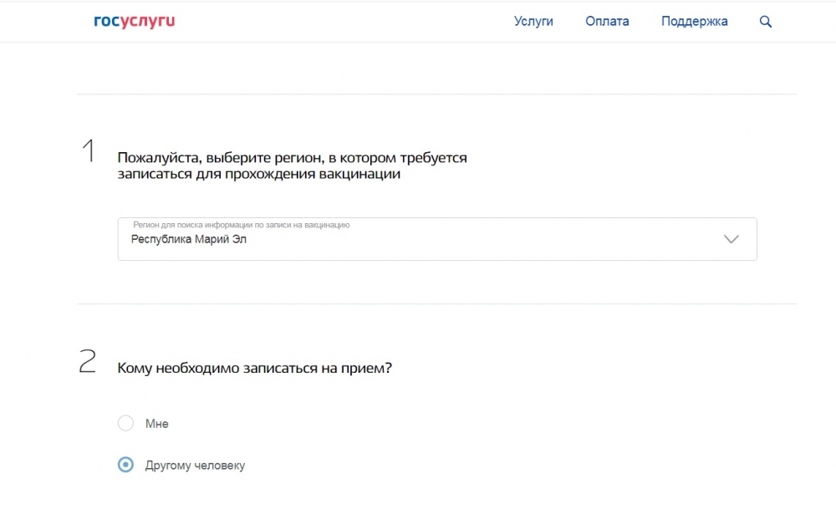Screen dimensions: 836x509
Task: Select the Другому человеку radio button
Action: (125, 466)
